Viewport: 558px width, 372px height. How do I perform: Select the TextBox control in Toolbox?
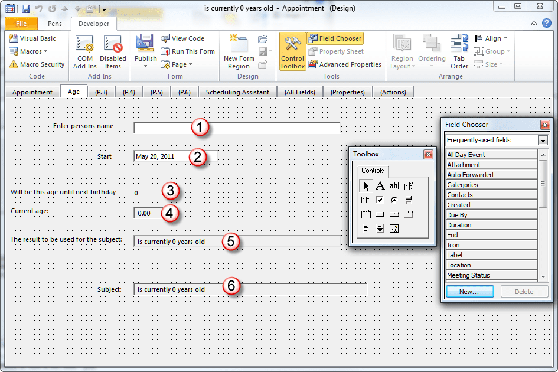394,186
